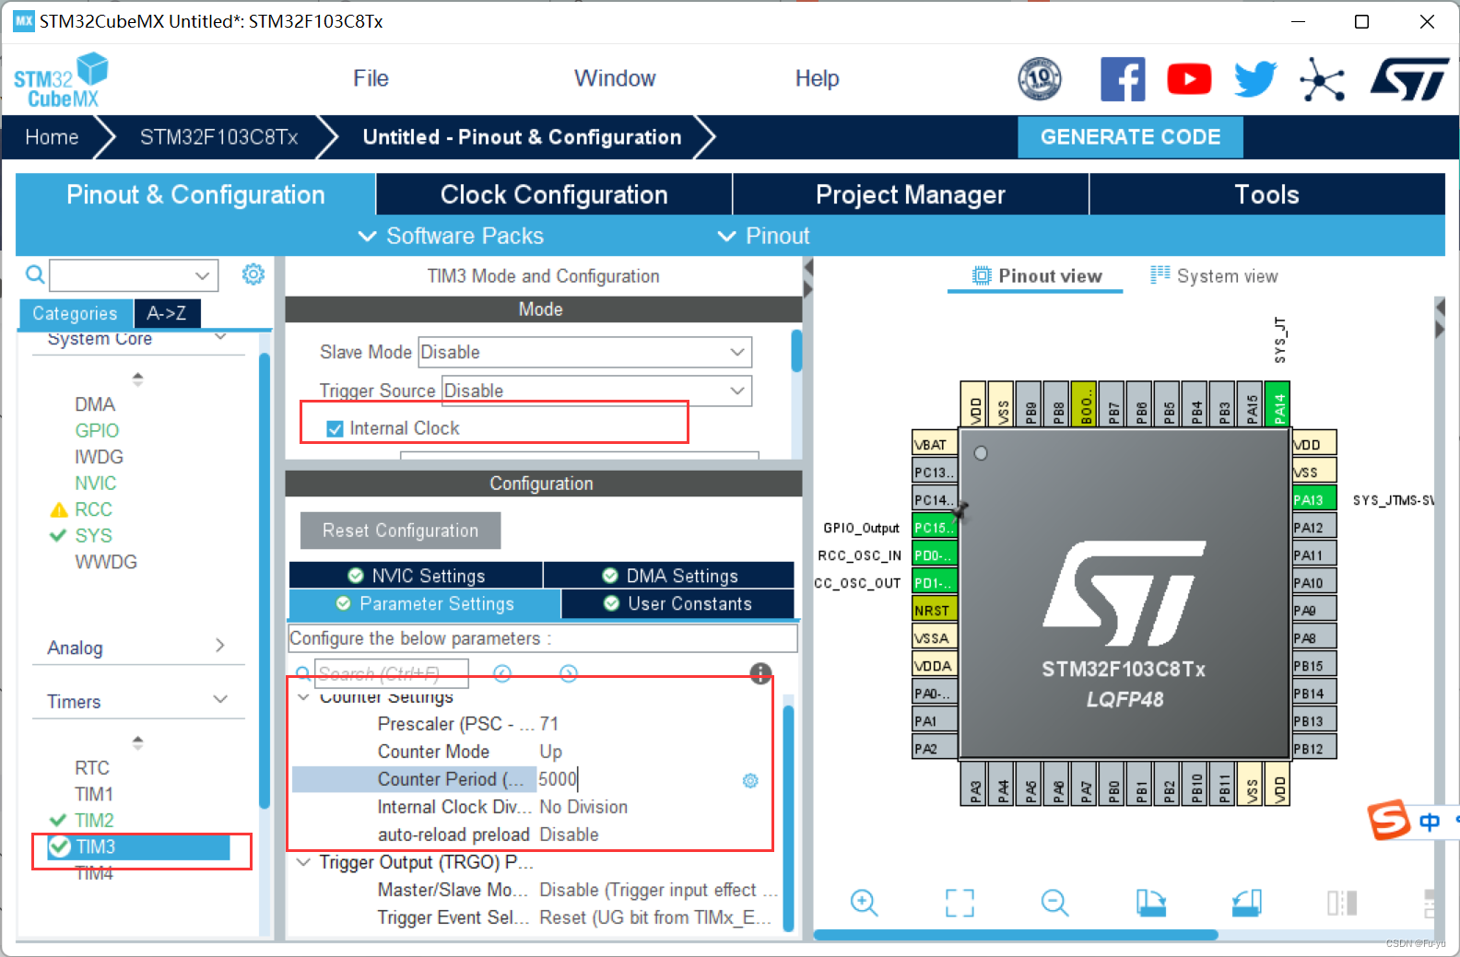The height and width of the screenshot is (957, 1460).
Task: Click the GENERATE CODE button
Action: (x=1130, y=137)
